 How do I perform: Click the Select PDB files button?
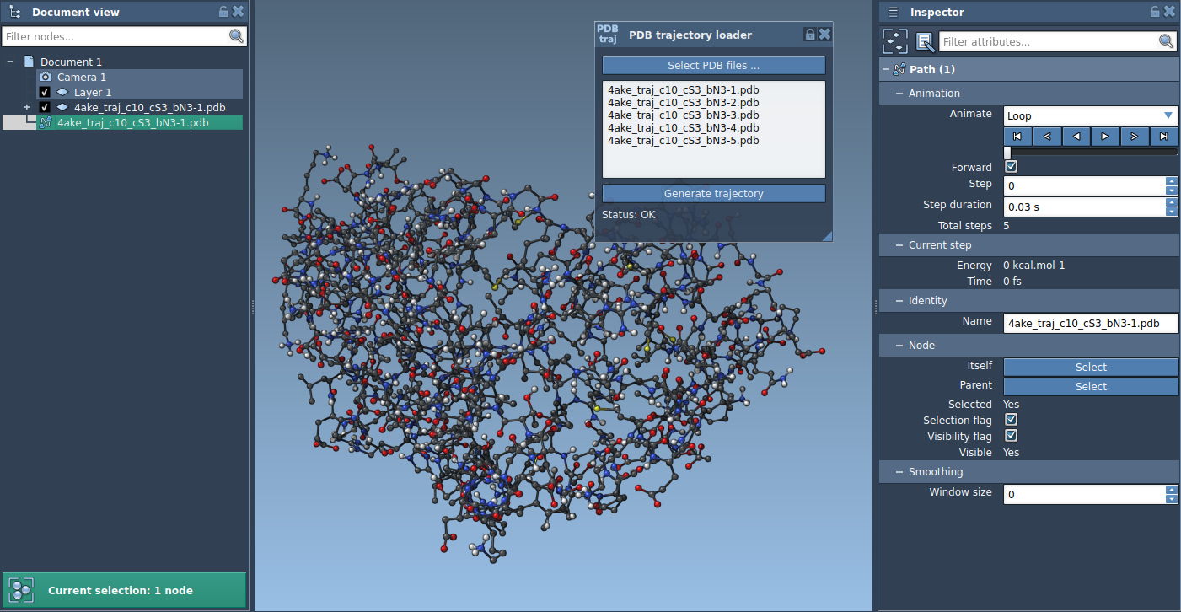713,66
